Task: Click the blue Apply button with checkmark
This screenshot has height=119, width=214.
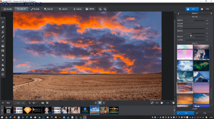Action: (185, 113)
